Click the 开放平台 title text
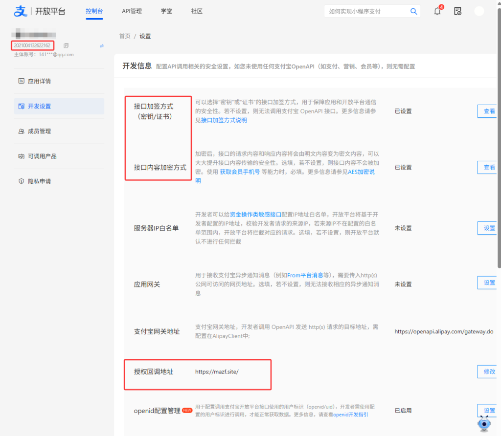501x436 pixels. point(50,12)
